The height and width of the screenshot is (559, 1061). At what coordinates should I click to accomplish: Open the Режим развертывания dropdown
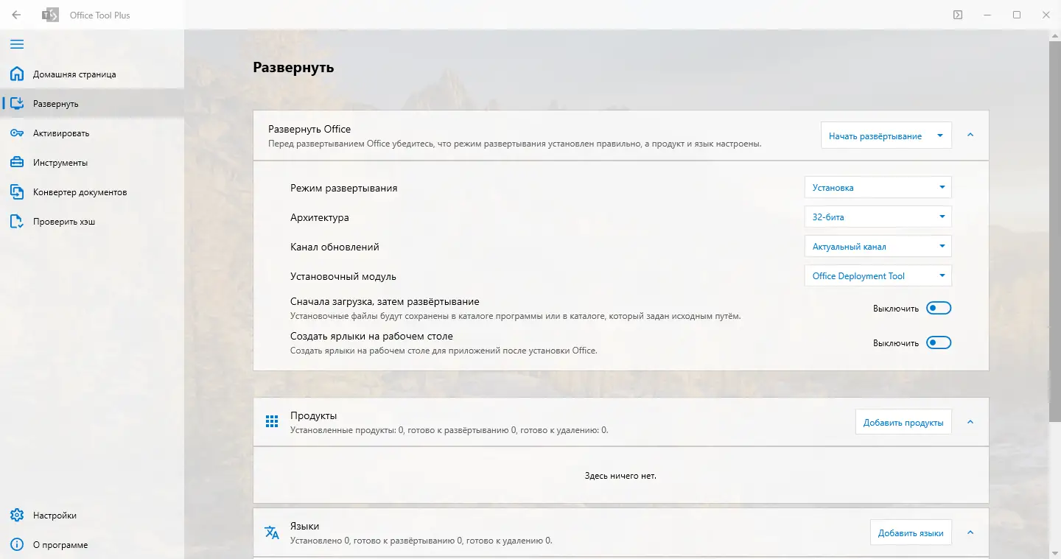coord(878,188)
